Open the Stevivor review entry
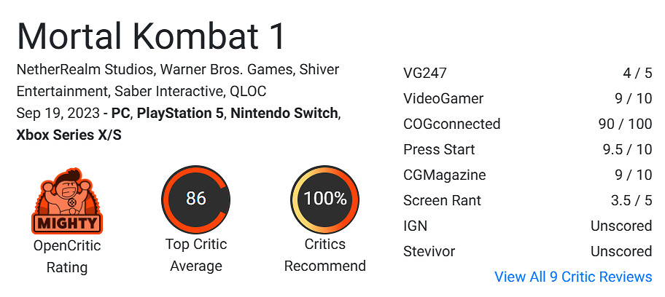 (x=429, y=251)
